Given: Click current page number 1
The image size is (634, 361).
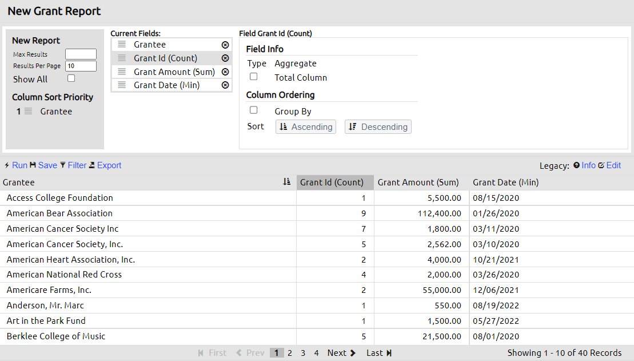Looking at the screenshot, I should point(277,353).
